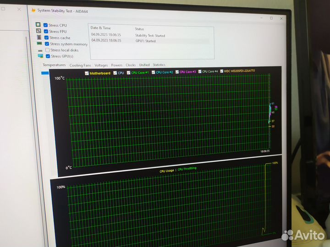Click the blue marker left of temperature graph
Viewport: 330px width, 247px height.
pos(45,73)
